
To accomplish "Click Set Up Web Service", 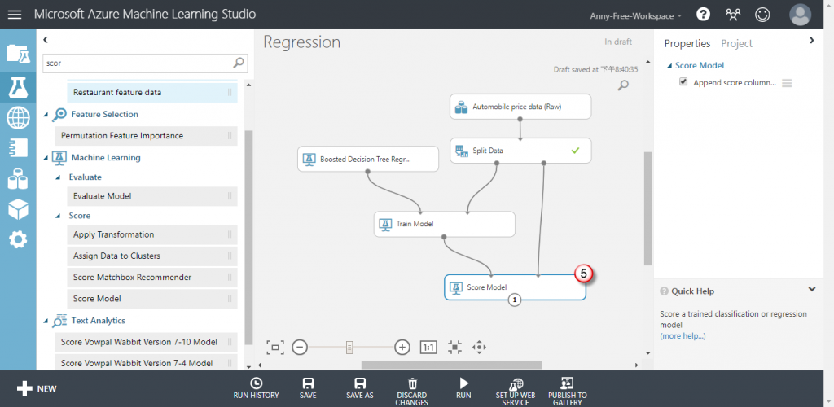I will click(x=516, y=392).
